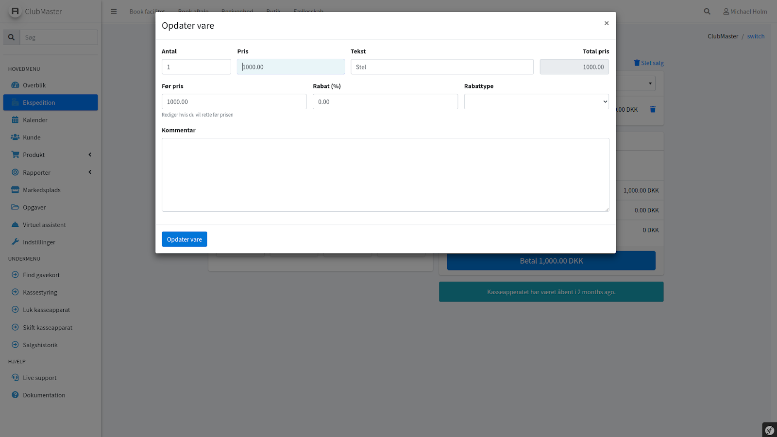Open Indstillinger settings in sidebar

[x=39, y=242]
